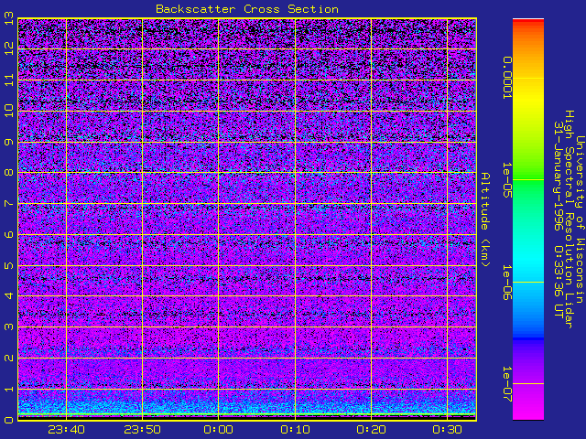Image resolution: width=586 pixels, height=439 pixels.
Task: Click 'University of Wisconsin' caption text
Action: tap(580, 219)
